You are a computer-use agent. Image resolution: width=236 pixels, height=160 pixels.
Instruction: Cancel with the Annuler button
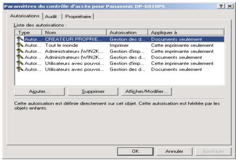pos(174,151)
